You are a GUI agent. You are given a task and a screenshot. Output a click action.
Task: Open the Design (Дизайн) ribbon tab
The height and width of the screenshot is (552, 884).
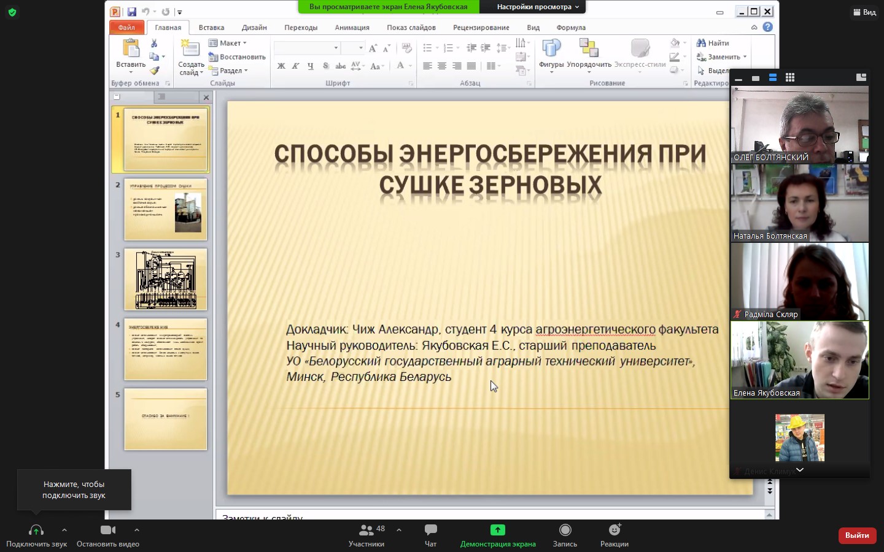tap(254, 28)
